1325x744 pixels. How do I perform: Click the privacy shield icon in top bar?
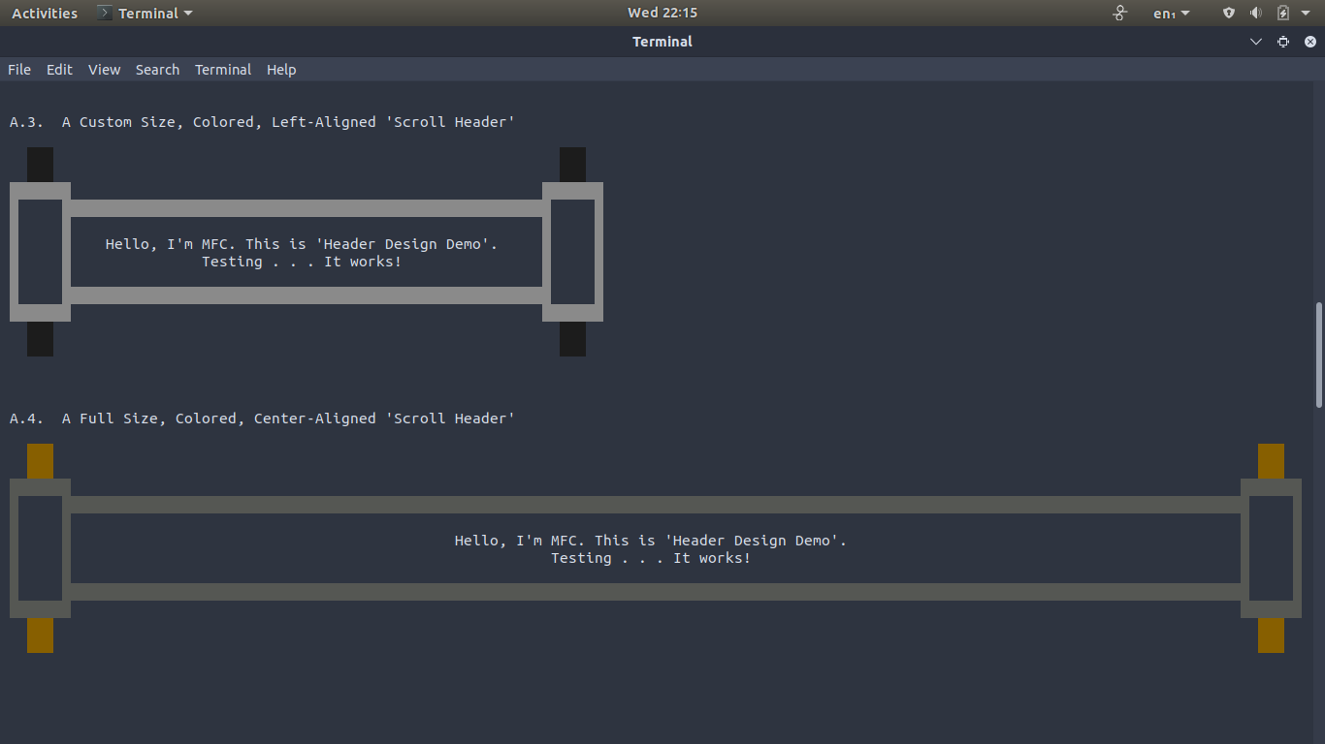point(1228,13)
